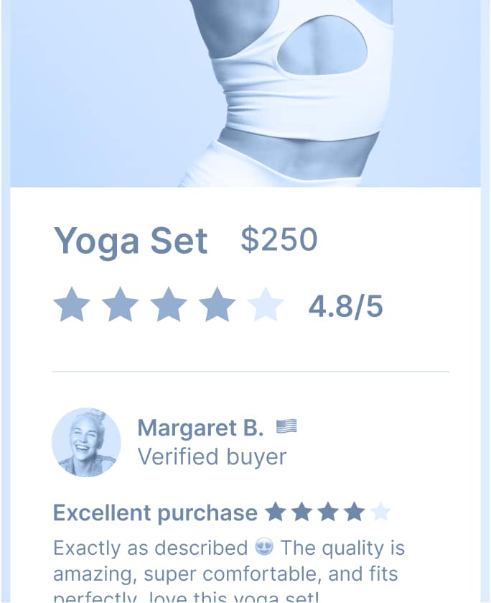Click the $250 price label
491x603 pixels.
(279, 239)
